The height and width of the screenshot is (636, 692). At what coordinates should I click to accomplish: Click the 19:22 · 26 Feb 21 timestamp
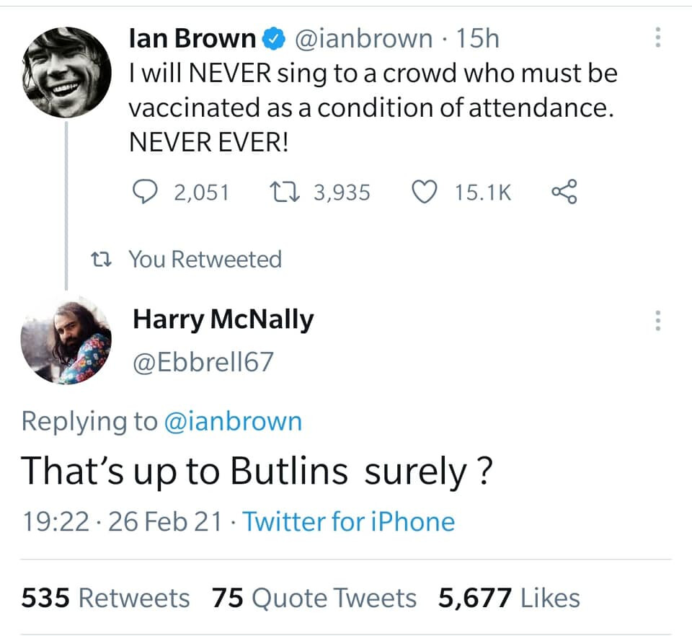(x=121, y=521)
